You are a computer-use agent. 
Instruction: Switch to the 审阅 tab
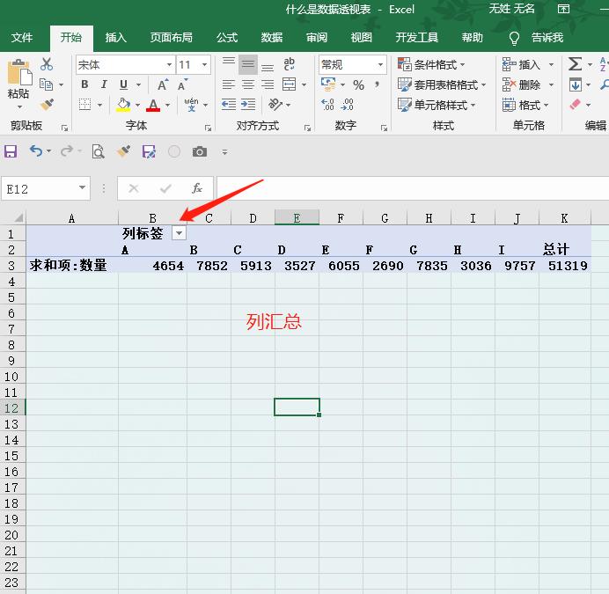coord(317,37)
